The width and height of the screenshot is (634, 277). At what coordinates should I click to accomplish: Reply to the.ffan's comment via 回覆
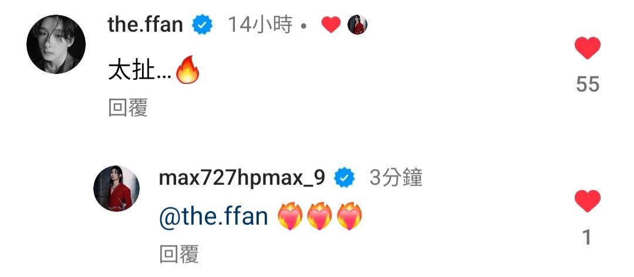[x=128, y=108]
